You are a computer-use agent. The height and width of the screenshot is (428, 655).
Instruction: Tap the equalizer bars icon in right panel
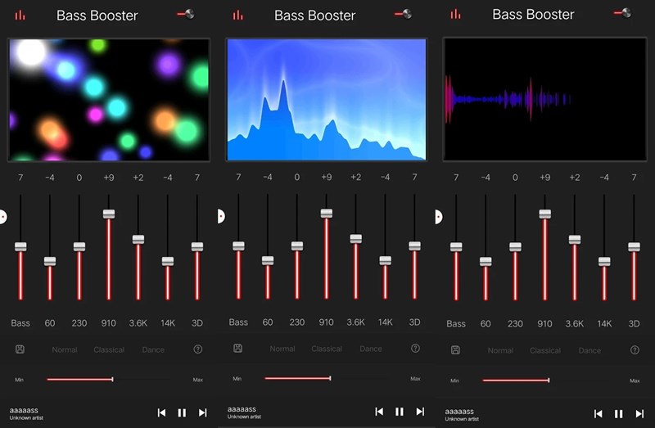click(x=456, y=15)
